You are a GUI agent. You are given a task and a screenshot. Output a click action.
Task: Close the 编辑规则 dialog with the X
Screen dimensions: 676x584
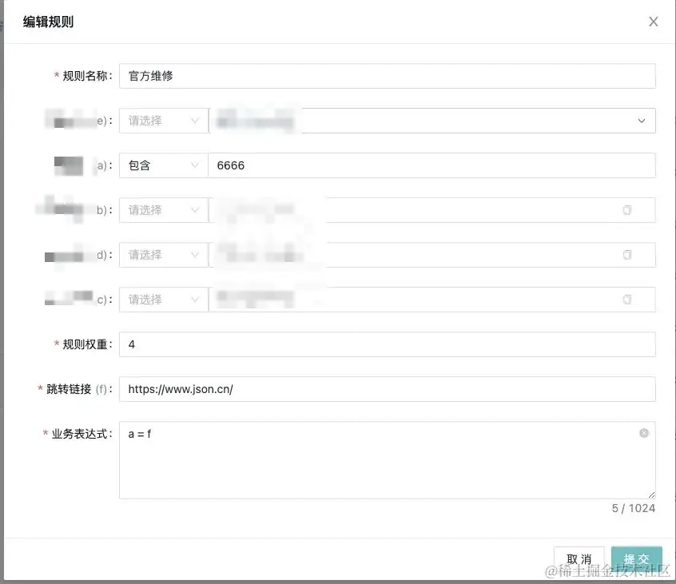pos(653,22)
